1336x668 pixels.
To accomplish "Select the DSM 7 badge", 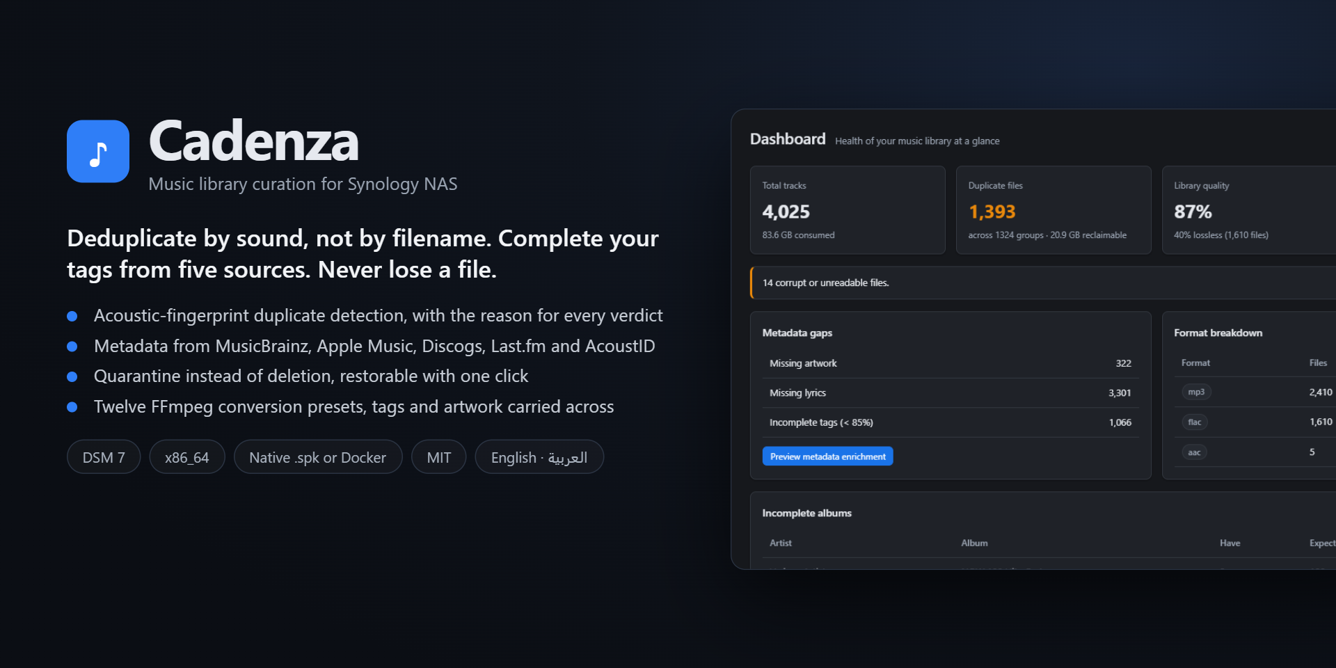I will [104, 457].
